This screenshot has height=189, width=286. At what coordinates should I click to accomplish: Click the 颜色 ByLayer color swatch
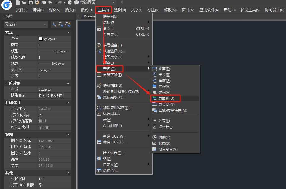pyautogui.click(x=41, y=39)
